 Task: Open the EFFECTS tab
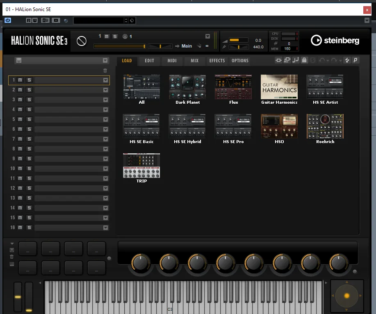click(x=217, y=61)
